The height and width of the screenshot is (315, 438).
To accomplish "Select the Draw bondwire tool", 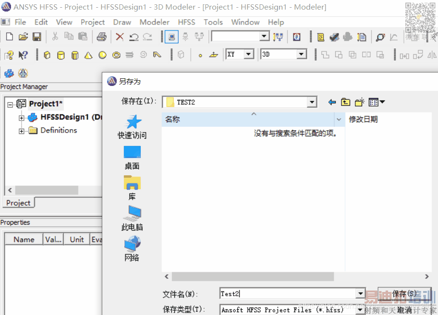I will [157, 55].
